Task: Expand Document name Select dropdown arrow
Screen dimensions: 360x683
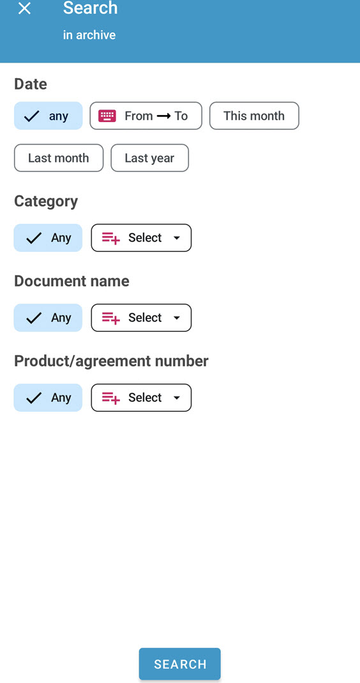Action: click(177, 318)
